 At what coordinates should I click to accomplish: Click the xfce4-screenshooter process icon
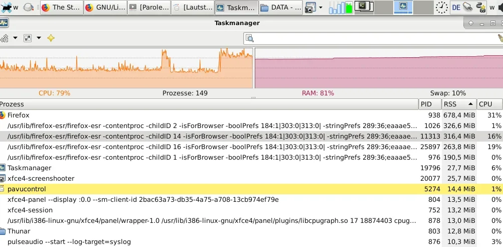coord(3,178)
